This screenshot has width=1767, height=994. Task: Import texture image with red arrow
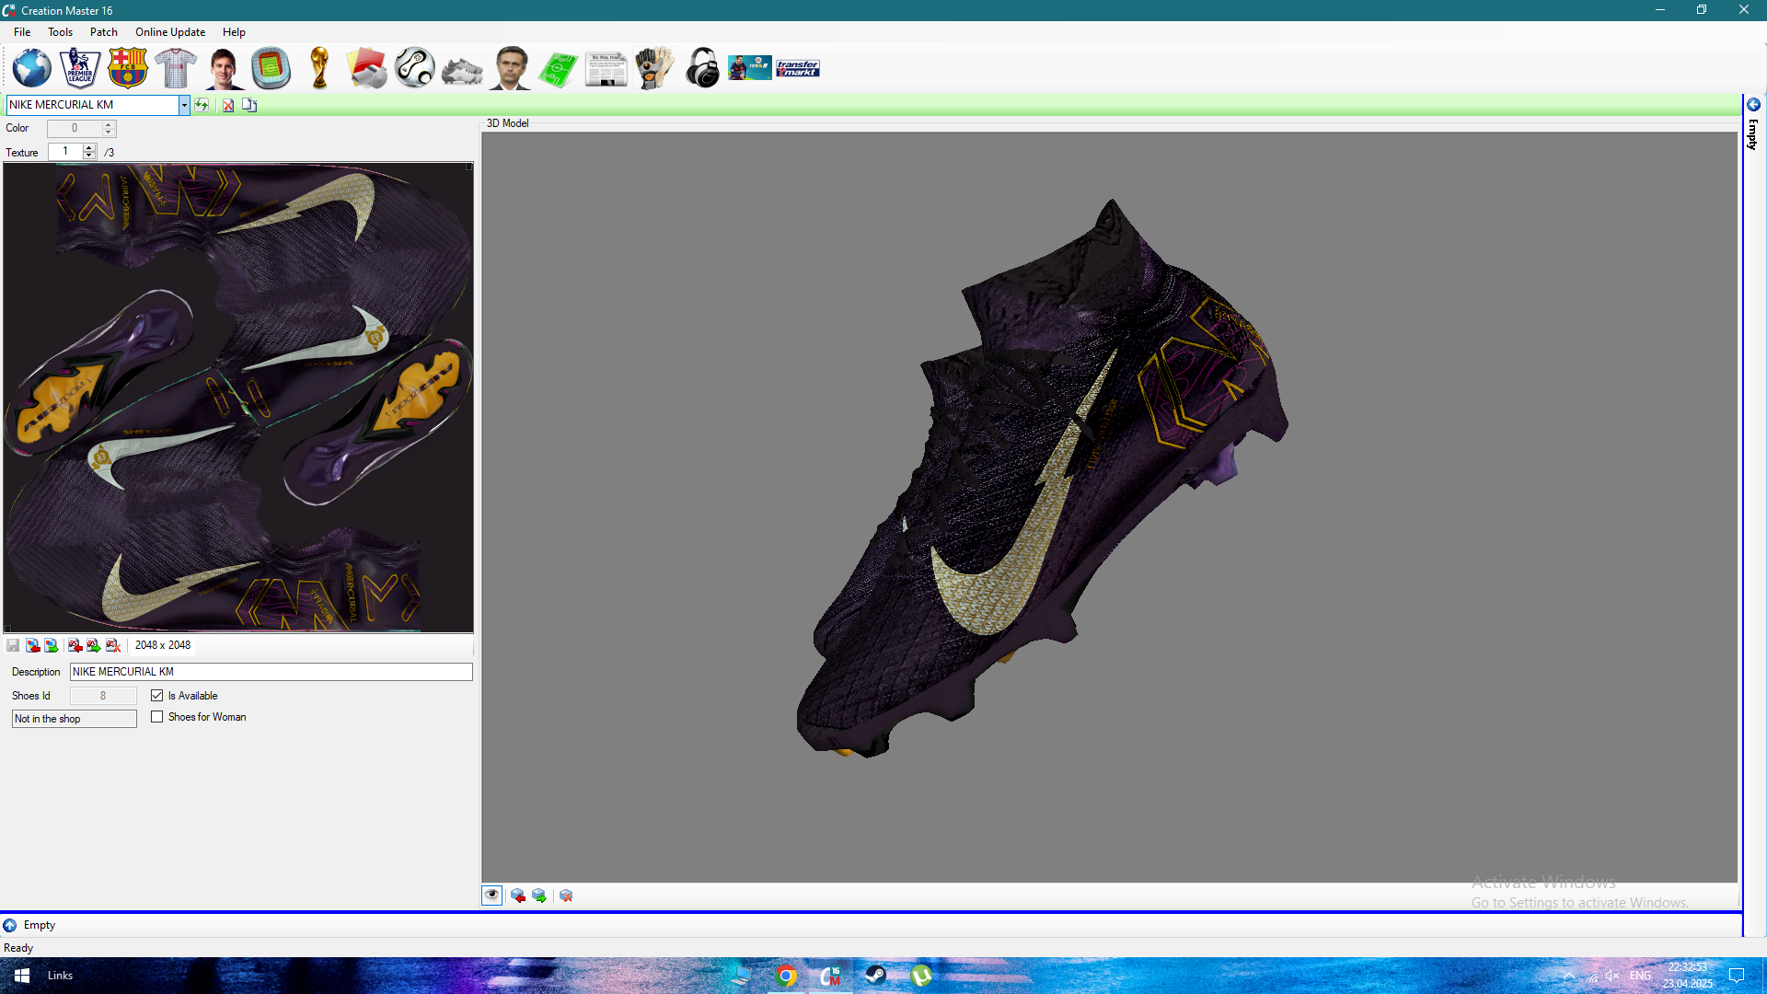click(x=33, y=645)
